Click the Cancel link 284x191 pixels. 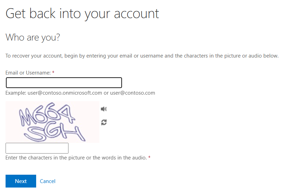(x=48, y=181)
